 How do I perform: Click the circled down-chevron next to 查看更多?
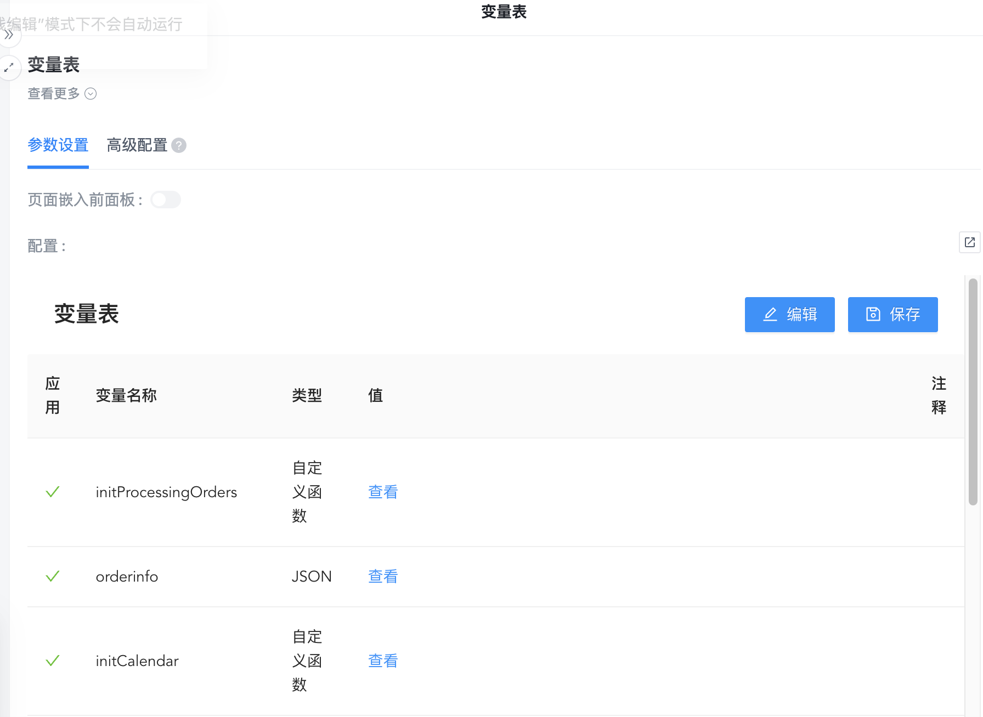[91, 94]
